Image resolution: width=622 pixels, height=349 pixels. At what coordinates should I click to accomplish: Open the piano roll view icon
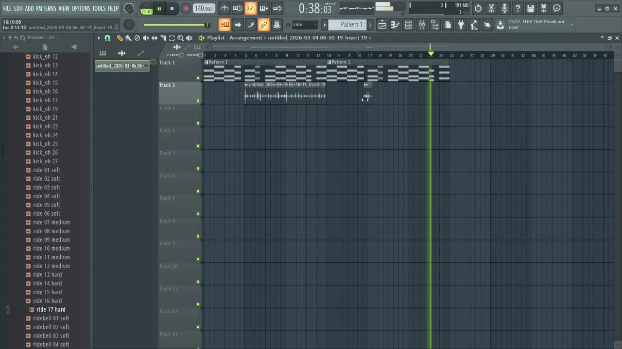pos(396,25)
